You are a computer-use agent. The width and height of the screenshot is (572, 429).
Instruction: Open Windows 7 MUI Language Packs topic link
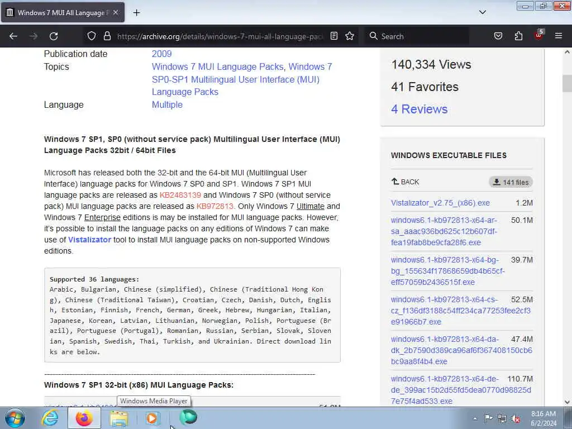point(217,67)
